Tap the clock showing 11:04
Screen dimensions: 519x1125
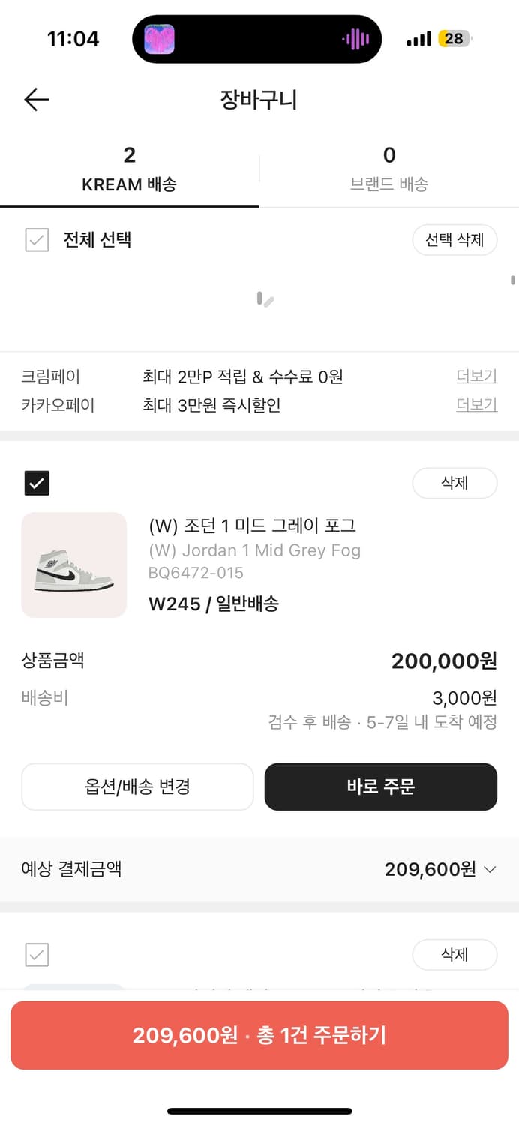click(73, 37)
